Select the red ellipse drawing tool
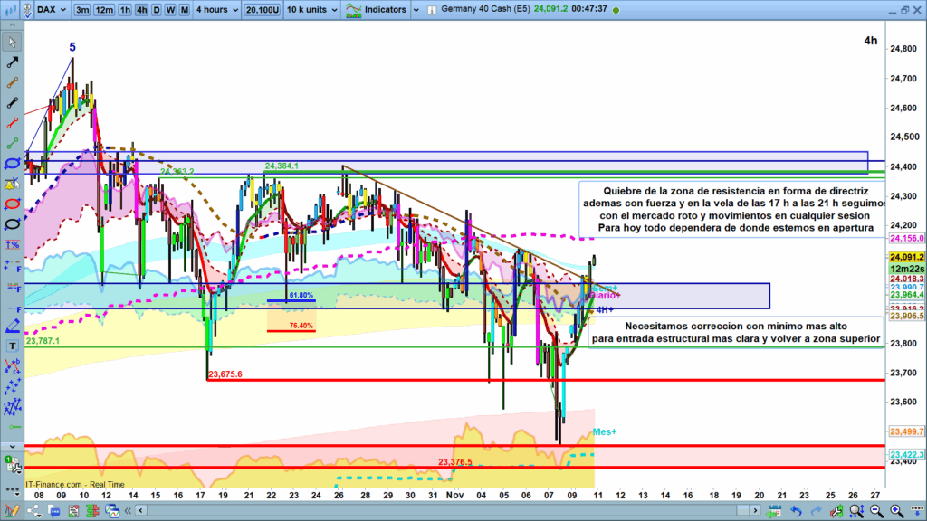This screenshot has height=521, width=927. tap(13, 204)
